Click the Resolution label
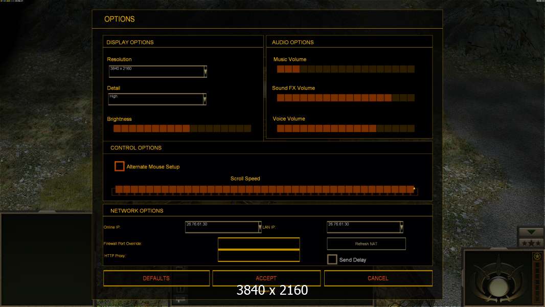The height and width of the screenshot is (307, 545). [119, 59]
